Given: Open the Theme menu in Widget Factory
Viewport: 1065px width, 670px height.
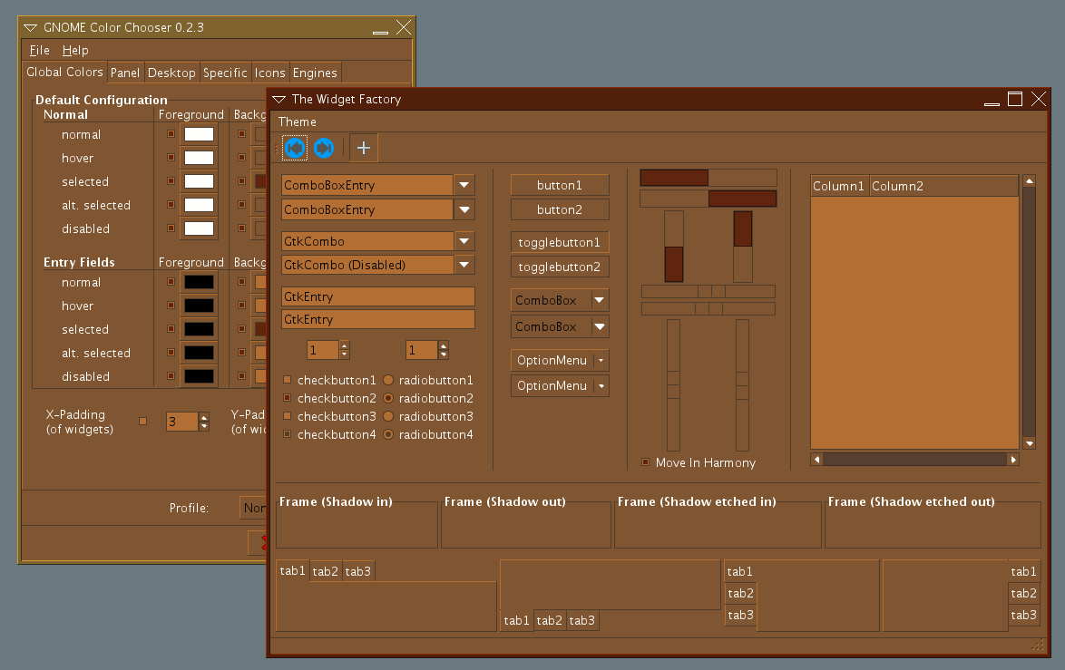Looking at the screenshot, I should (298, 122).
